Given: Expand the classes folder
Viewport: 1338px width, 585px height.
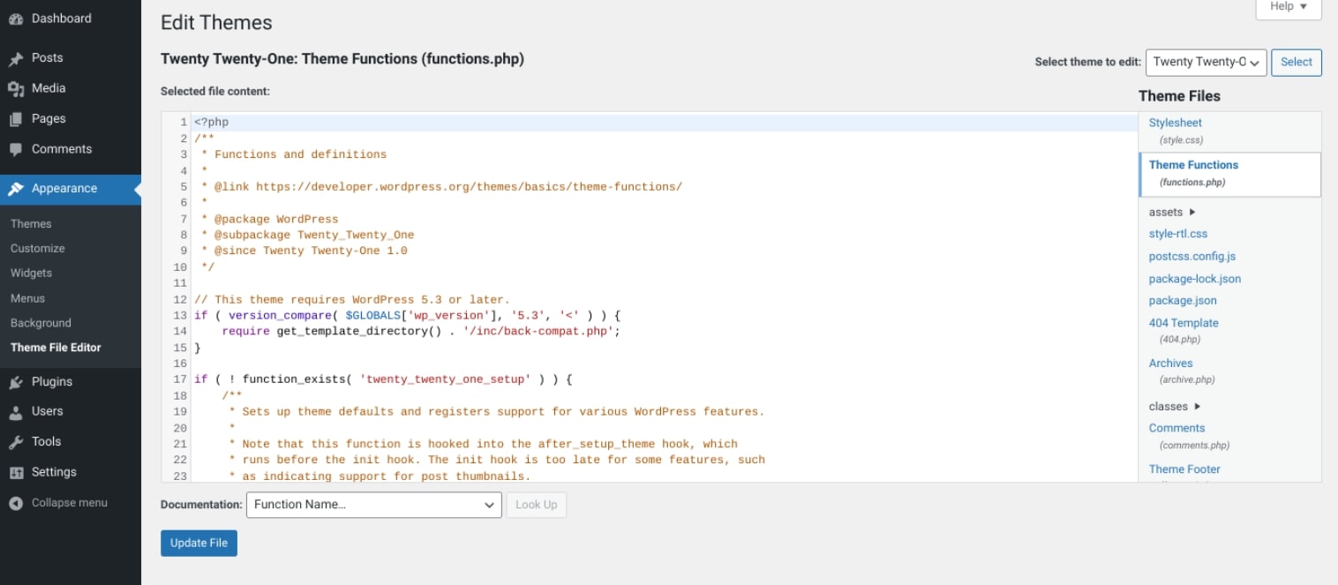Looking at the screenshot, I should 1175,406.
